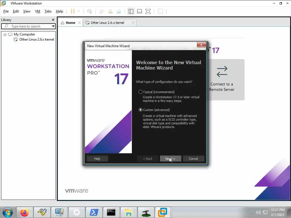Click the Manage Snapshots toolbar icon
Viewport: 291px width, 218px height.
[x=119, y=11]
